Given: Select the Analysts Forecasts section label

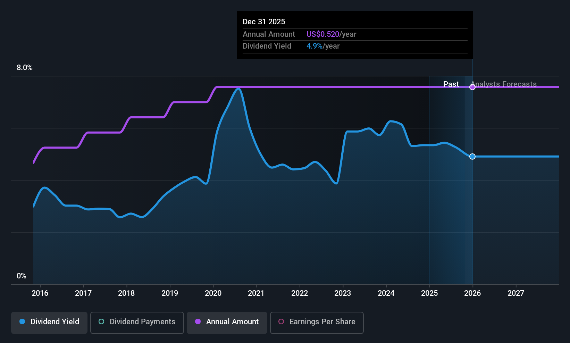Looking at the screenshot, I should pyautogui.click(x=504, y=84).
